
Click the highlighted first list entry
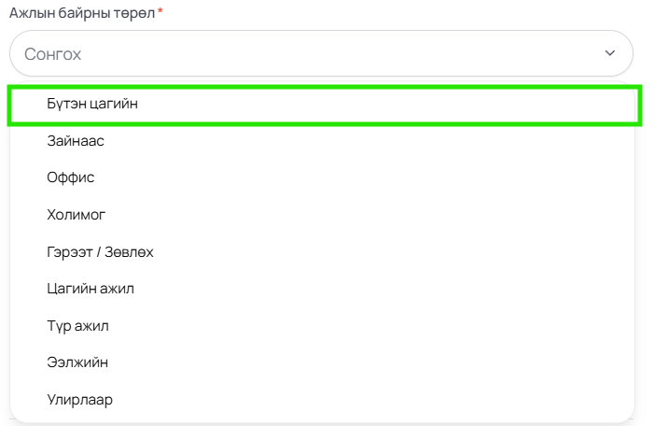324,104
